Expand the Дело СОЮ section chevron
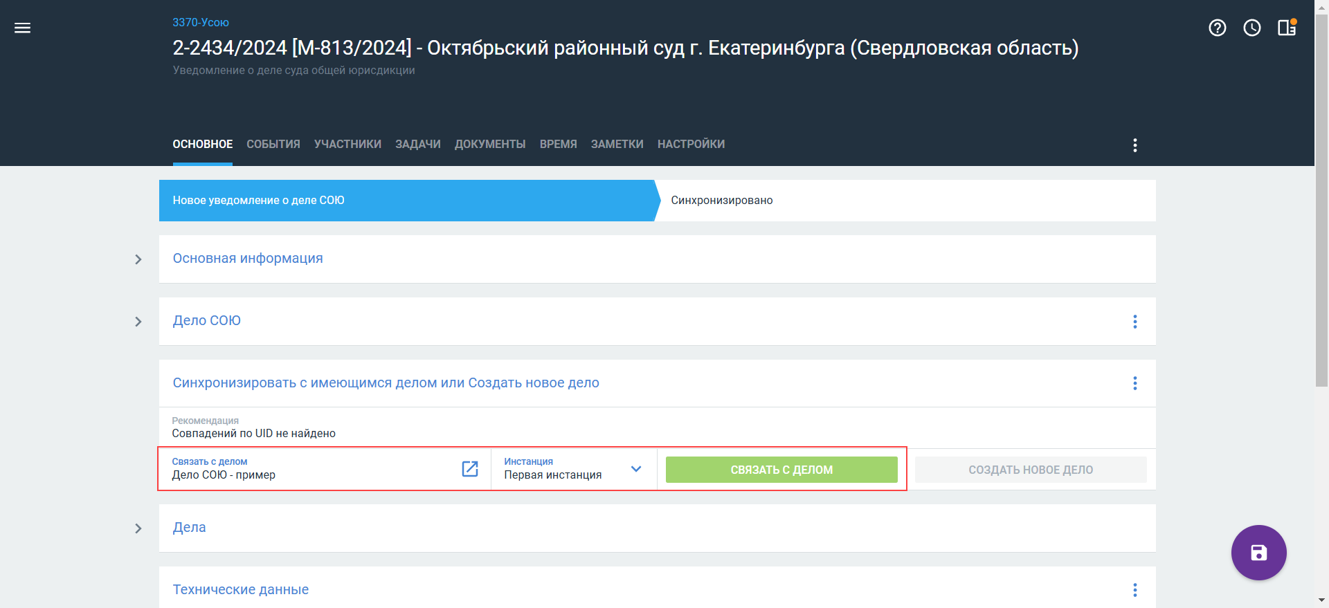 click(138, 322)
